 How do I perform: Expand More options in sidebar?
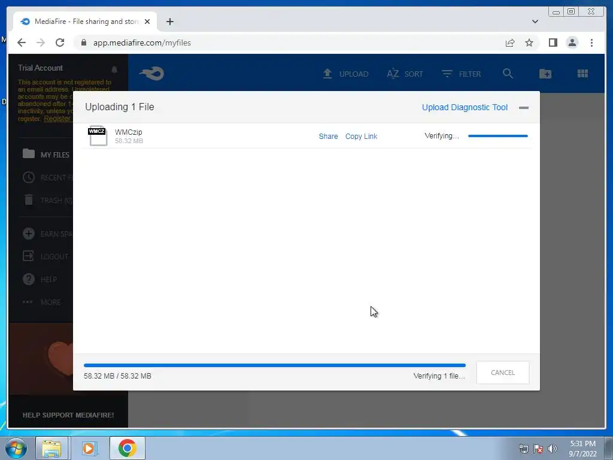click(x=42, y=302)
